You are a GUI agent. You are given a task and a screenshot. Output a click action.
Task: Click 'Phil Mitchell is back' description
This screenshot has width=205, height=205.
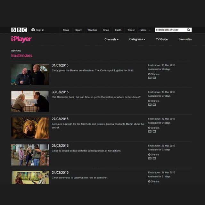tap(96, 97)
